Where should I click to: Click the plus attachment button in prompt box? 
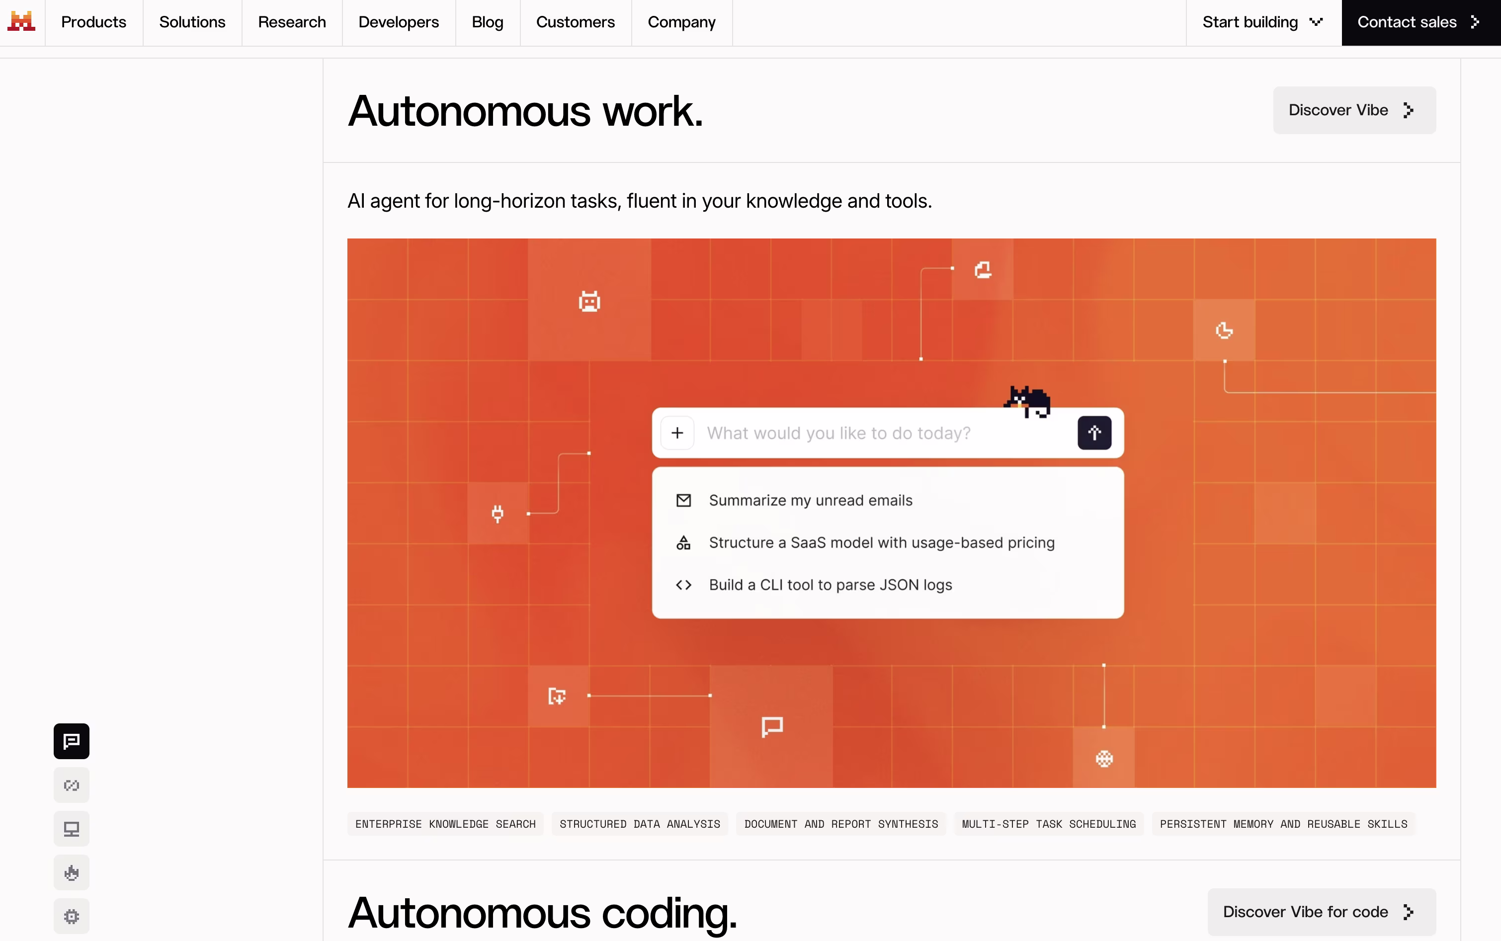pos(677,433)
